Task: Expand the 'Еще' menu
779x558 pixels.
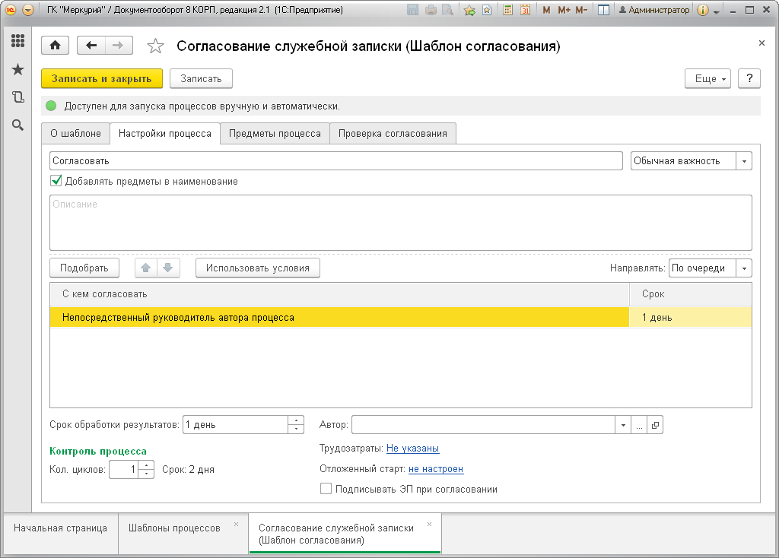Action: (x=707, y=78)
